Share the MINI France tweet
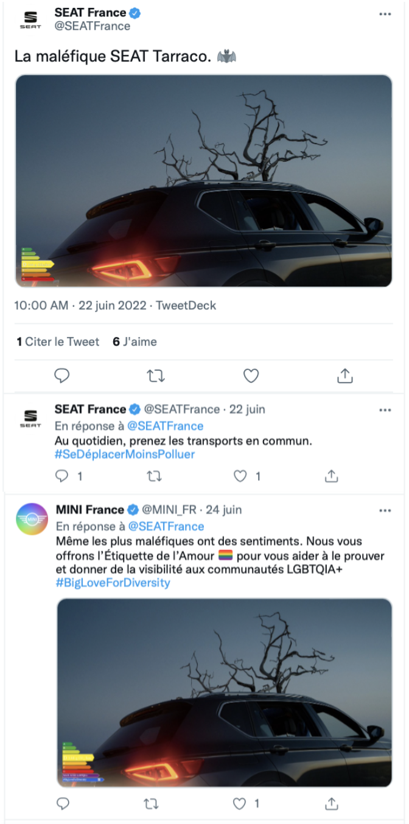409x824 pixels. point(331,804)
